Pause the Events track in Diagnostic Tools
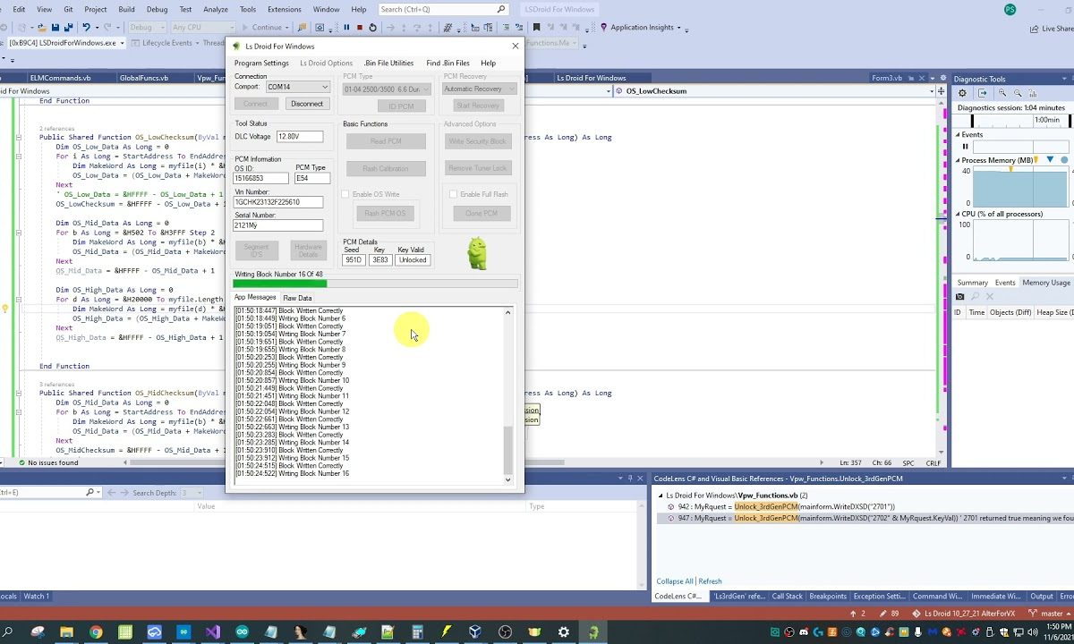Screen dimensions: 1074x644 (x=965, y=147)
